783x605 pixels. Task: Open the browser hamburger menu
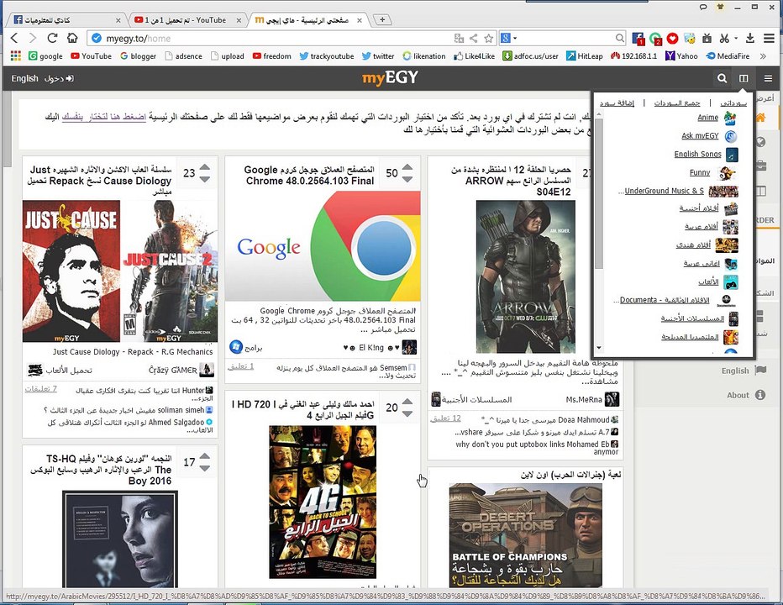point(769,38)
